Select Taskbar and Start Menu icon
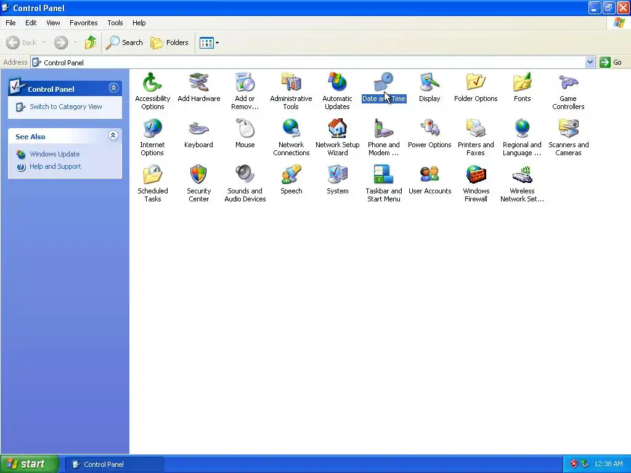The height and width of the screenshot is (473, 631). click(383, 175)
